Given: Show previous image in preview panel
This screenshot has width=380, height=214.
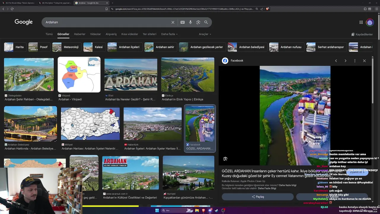Looking at the screenshot, I should 336,61.
